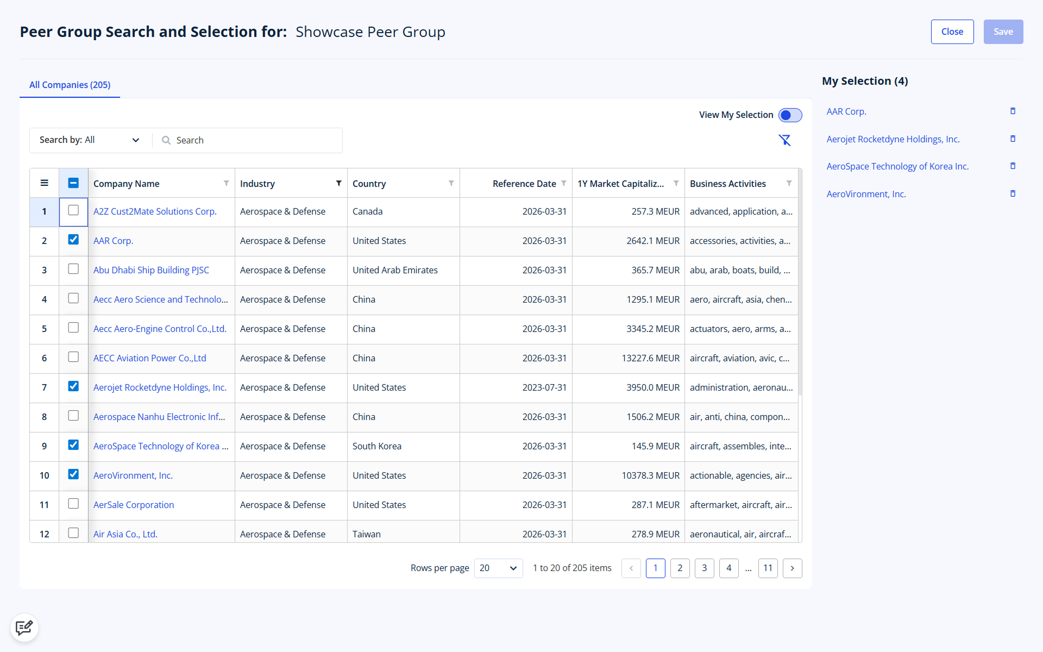Image resolution: width=1043 pixels, height=652 pixels.
Task: Click the Close button
Action: point(952,32)
